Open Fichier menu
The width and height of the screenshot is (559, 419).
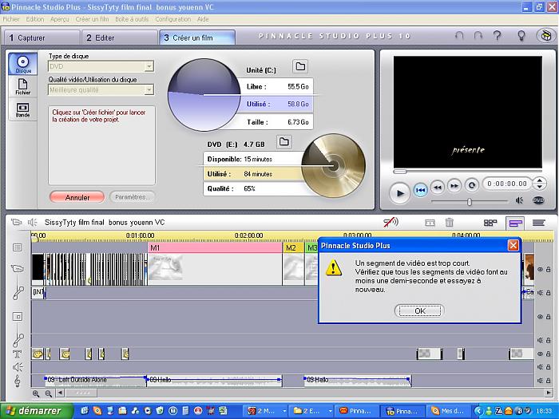click(10, 19)
